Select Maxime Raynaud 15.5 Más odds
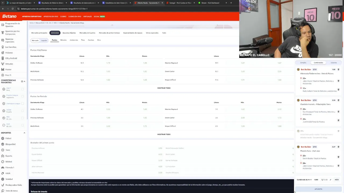Screen dimensions: 344x193 point(243,63)
